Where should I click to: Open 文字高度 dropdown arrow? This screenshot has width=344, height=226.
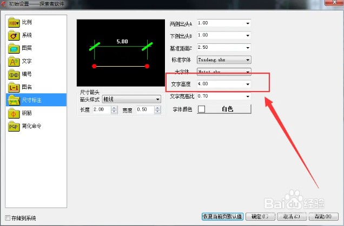point(248,84)
